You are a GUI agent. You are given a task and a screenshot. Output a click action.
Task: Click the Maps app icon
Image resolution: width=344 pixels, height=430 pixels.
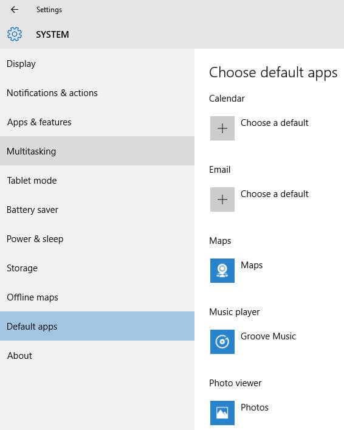click(x=222, y=271)
